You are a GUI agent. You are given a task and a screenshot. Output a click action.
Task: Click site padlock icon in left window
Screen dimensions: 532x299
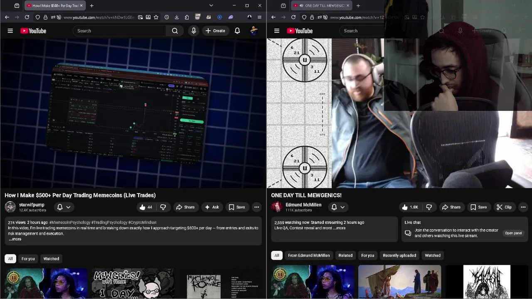pyautogui.click(x=45, y=17)
